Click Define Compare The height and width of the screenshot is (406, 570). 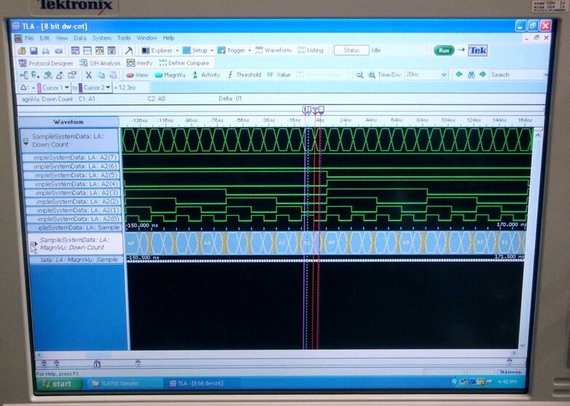click(x=184, y=63)
